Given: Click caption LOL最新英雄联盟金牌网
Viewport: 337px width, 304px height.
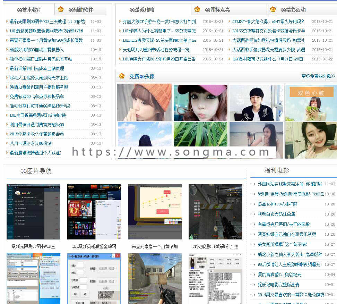Looking at the screenshot, I should coord(94,246).
